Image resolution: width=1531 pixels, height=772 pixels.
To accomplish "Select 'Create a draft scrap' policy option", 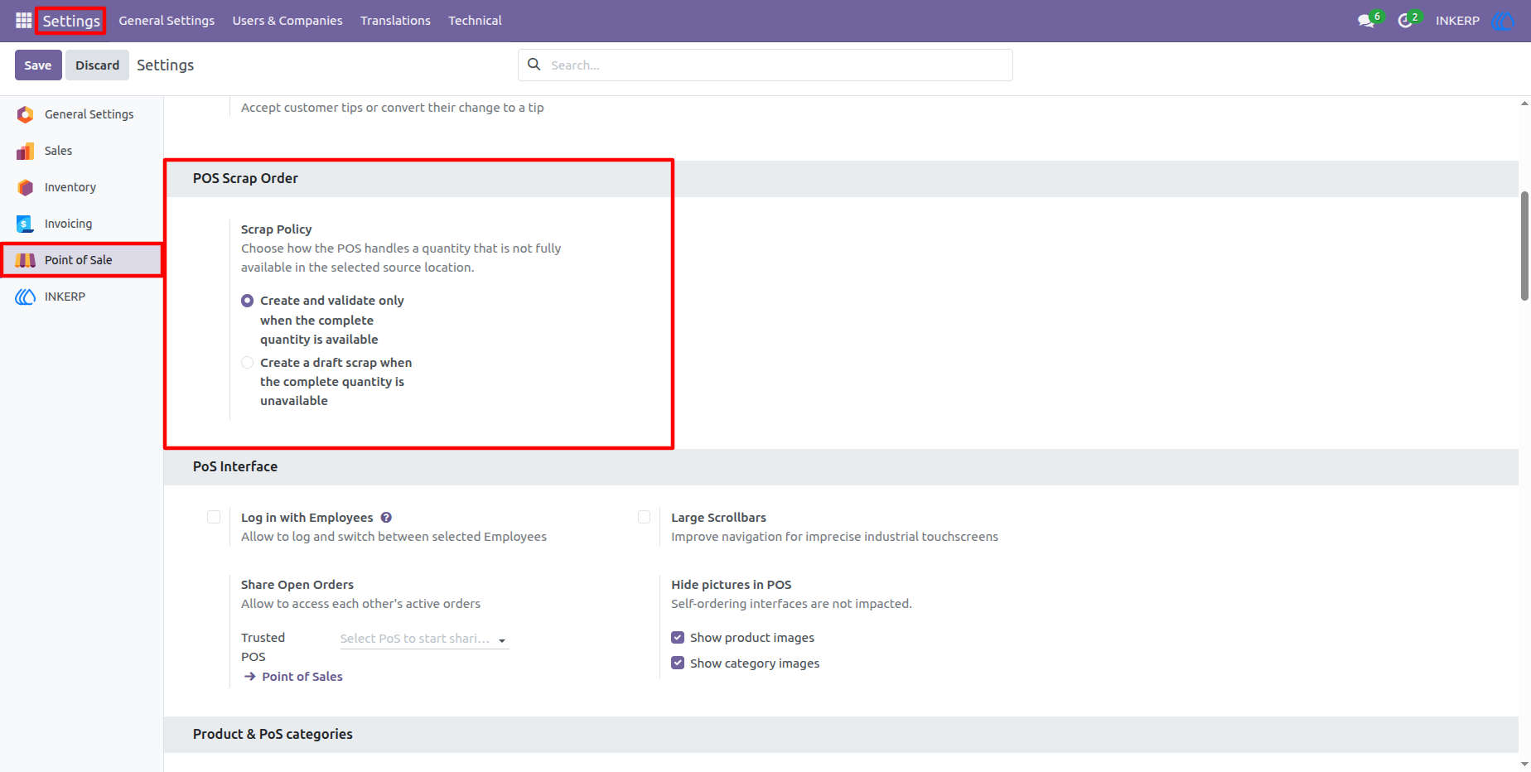I will 247,363.
